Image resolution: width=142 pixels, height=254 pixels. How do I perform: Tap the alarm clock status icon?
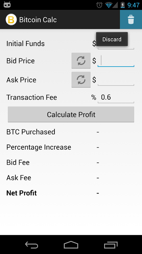click(99, 5)
